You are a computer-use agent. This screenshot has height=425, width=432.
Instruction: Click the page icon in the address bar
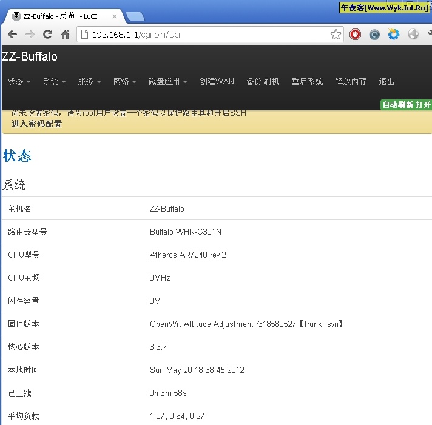click(x=84, y=35)
